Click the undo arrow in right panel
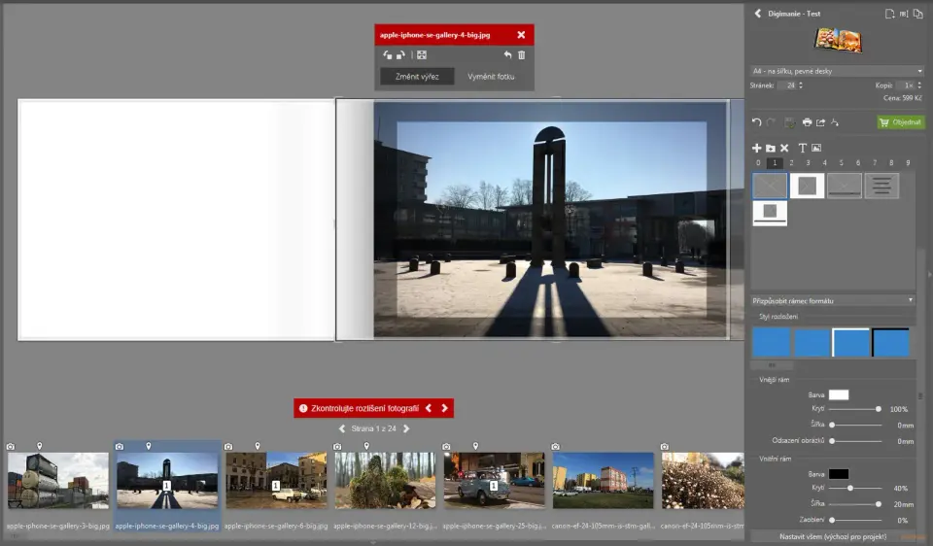The width and height of the screenshot is (933, 546). pyautogui.click(x=757, y=122)
